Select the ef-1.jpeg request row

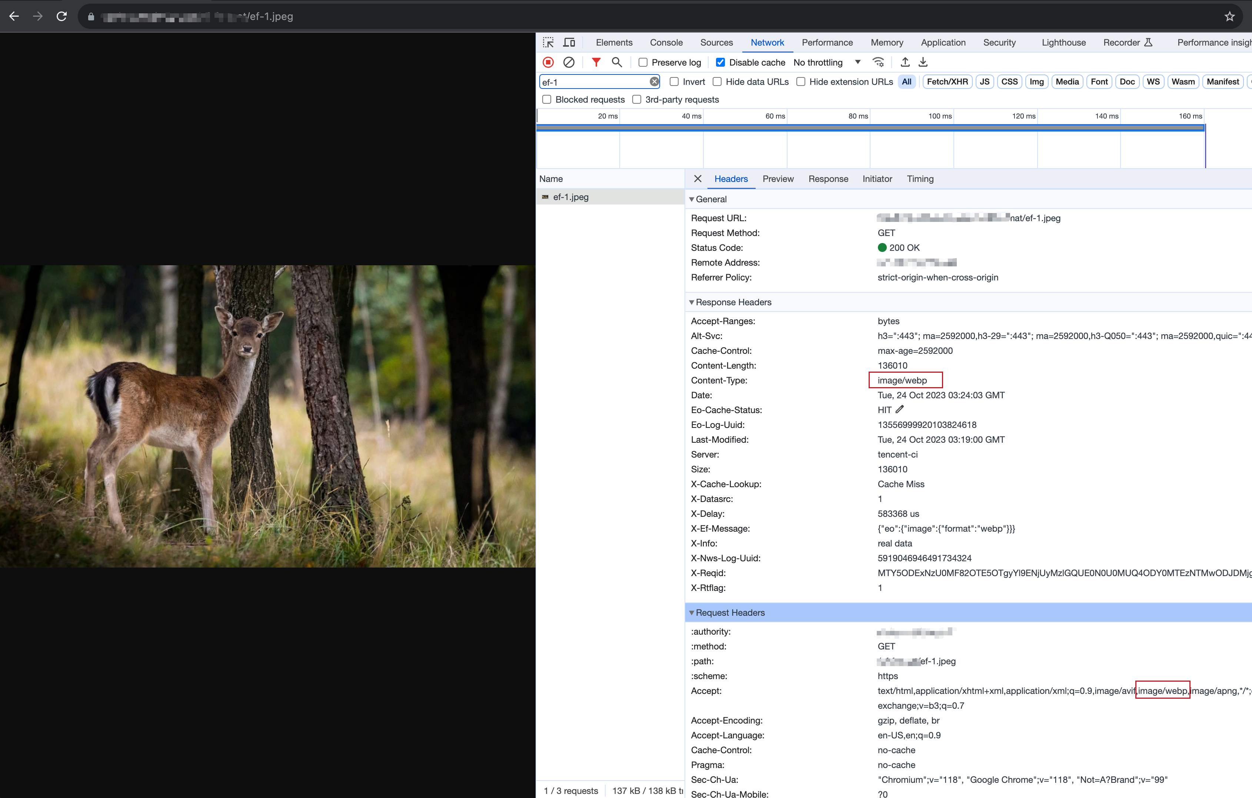click(570, 197)
